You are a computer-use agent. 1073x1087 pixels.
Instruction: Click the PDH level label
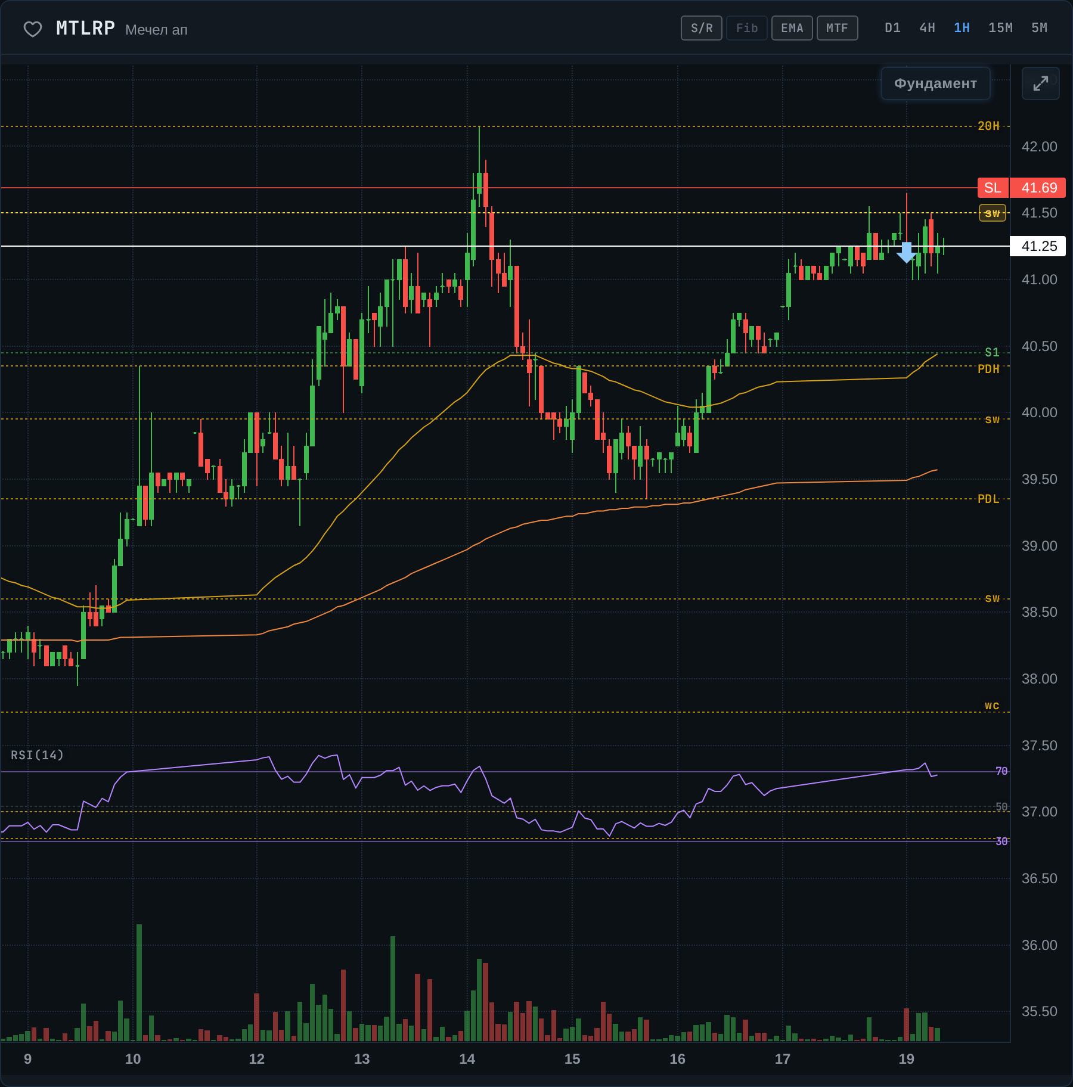[988, 369]
